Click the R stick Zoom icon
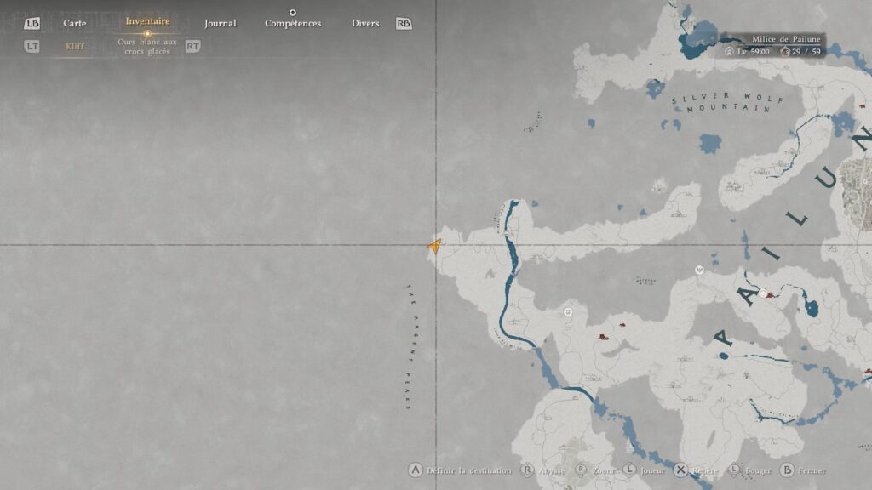This screenshot has width=872, height=490. tap(581, 470)
